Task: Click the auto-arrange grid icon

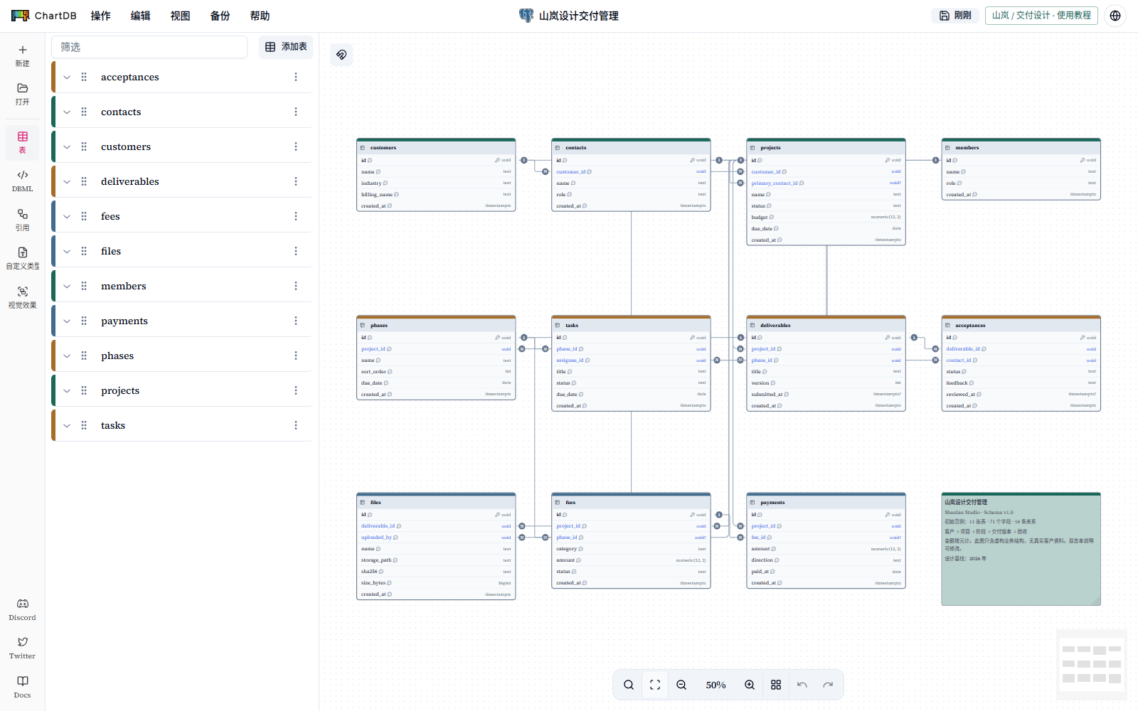Action: coord(776,685)
